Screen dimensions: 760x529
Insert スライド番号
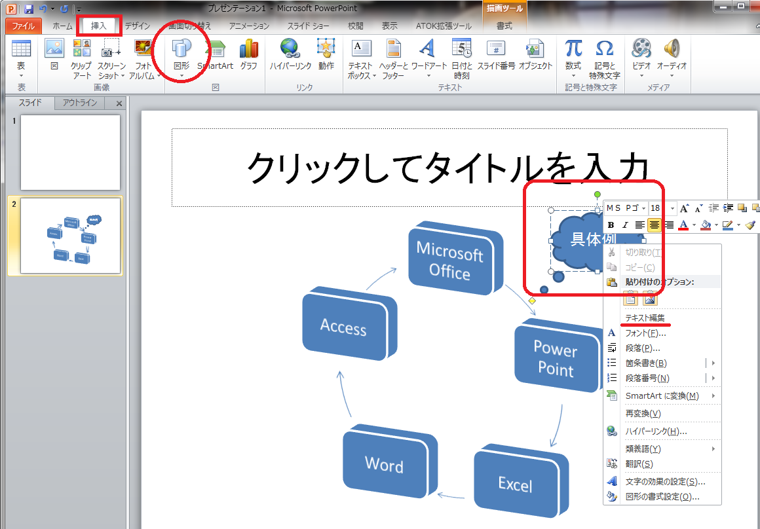[x=496, y=54]
